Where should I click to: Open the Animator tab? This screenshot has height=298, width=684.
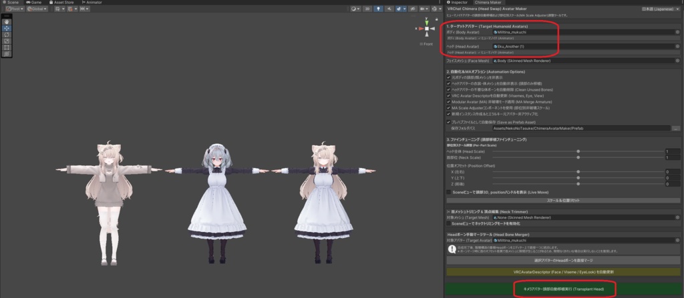tap(92, 2)
